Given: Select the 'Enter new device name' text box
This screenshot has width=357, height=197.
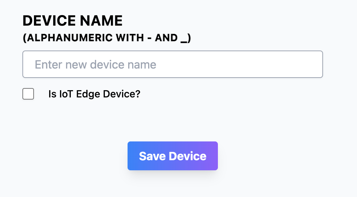Looking at the screenshot, I should [x=173, y=64].
